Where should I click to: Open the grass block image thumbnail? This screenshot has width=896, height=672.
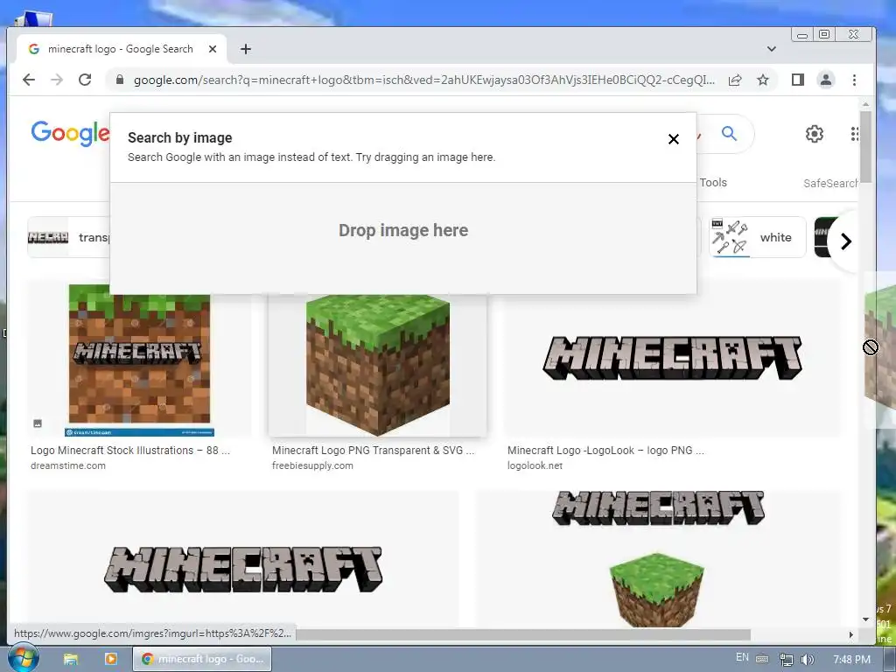point(378,365)
